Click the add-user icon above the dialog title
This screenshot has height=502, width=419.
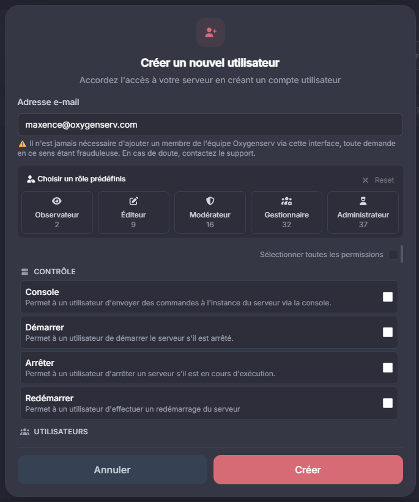pos(210,32)
